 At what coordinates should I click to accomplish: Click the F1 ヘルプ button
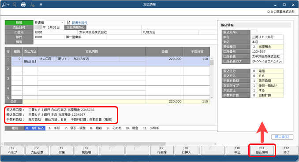tap(12, 151)
